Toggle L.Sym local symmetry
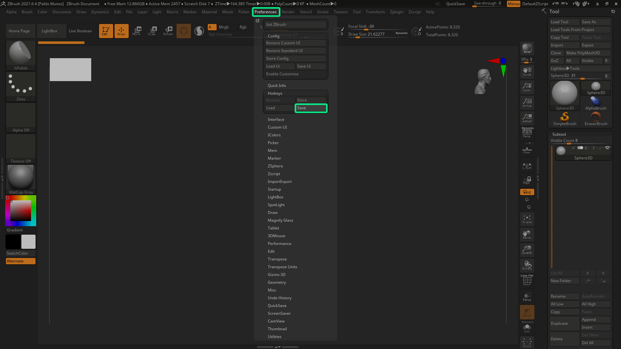Screen dimensions: 621x349 point(527,165)
